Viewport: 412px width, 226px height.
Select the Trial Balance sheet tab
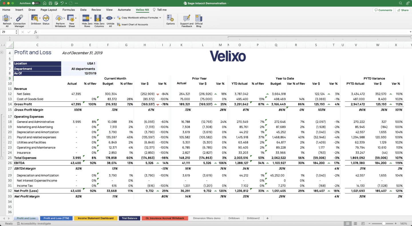(129, 218)
